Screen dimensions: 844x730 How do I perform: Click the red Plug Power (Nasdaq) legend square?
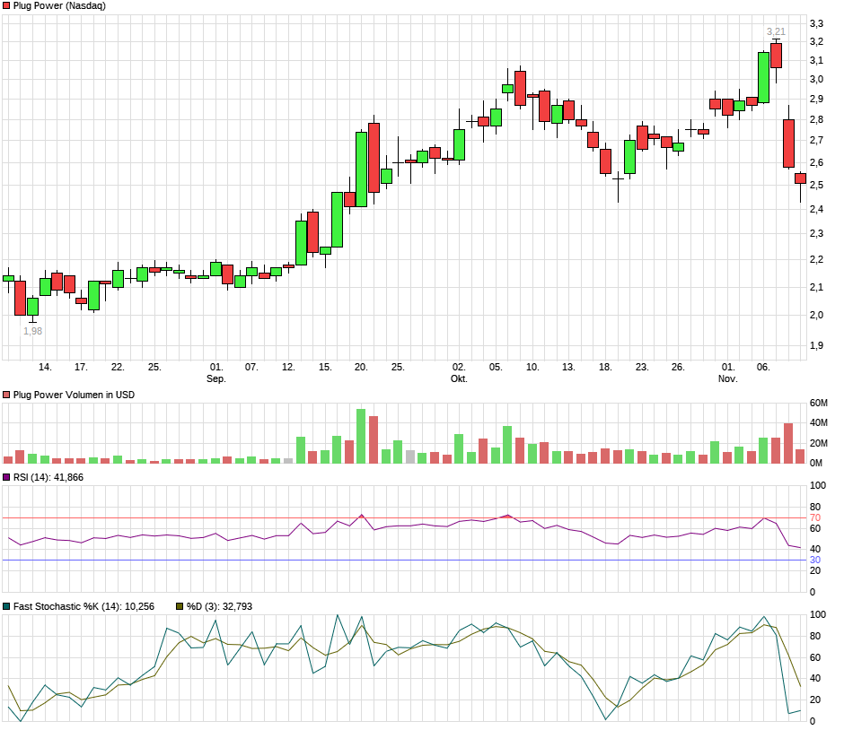7,6
